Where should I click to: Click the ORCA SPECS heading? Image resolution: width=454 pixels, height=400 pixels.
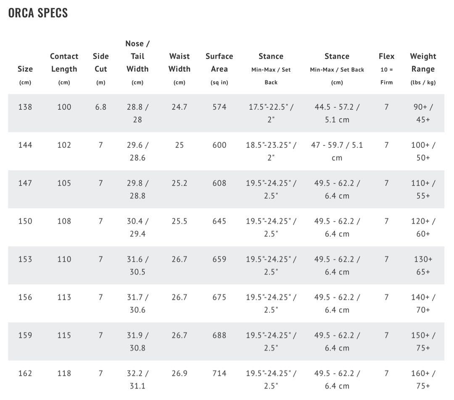pos(38,13)
